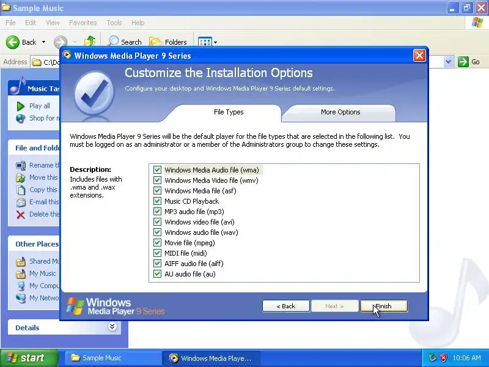Open the Address bar dropdown arrow
The height and width of the screenshot is (367, 489).
click(448, 62)
